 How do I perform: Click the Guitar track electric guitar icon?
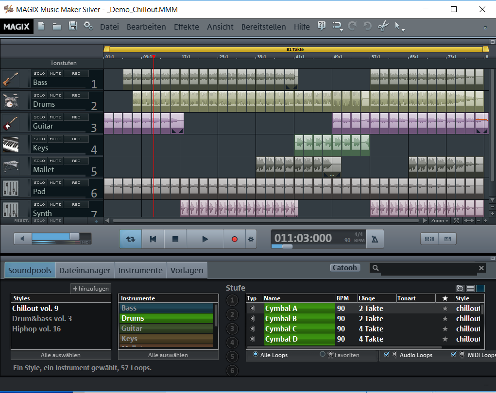[x=10, y=123]
